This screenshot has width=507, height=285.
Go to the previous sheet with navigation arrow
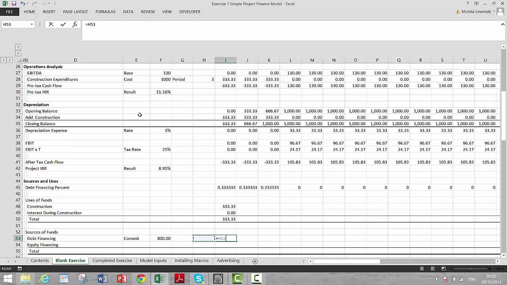point(9,261)
